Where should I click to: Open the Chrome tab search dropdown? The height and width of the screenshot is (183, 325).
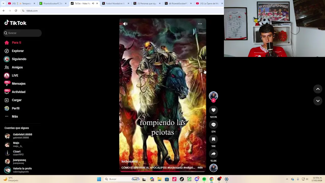click(x=3, y=4)
